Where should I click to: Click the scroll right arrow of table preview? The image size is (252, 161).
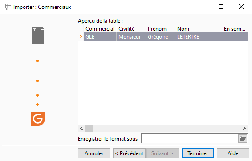244,128
